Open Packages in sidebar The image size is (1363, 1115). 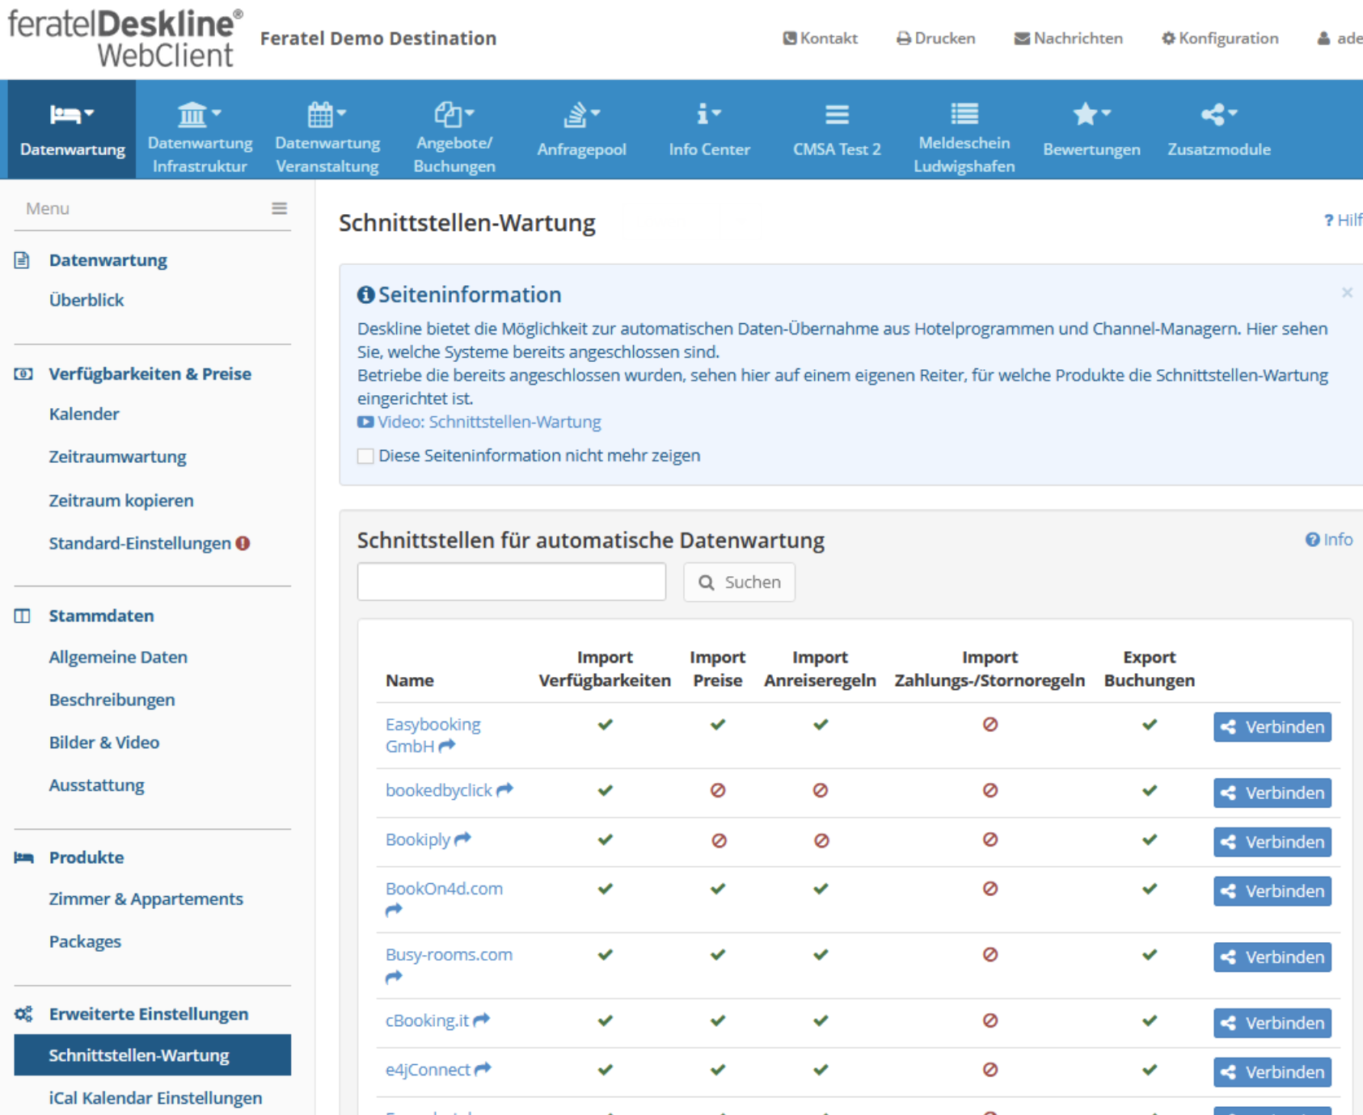tap(85, 941)
